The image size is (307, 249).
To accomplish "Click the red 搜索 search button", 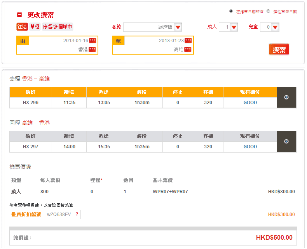I will pos(279,50).
